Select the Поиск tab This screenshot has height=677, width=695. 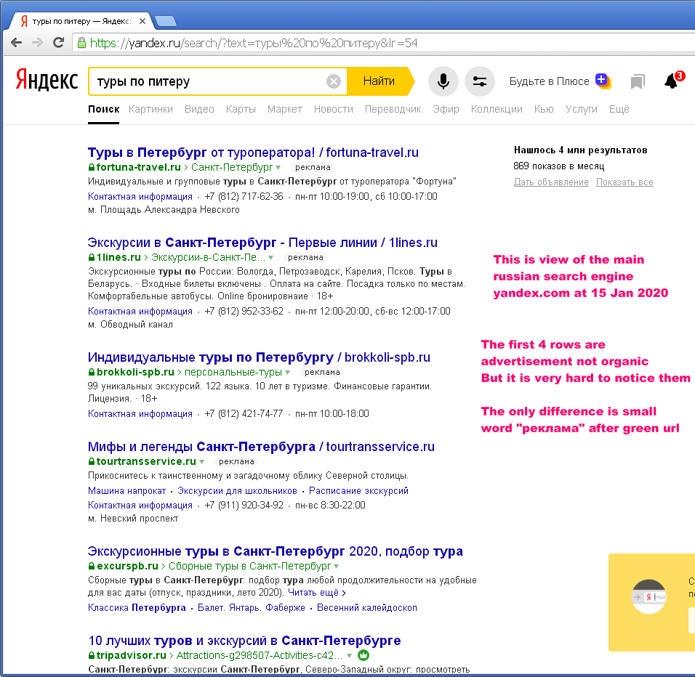click(x=104, y=109)
